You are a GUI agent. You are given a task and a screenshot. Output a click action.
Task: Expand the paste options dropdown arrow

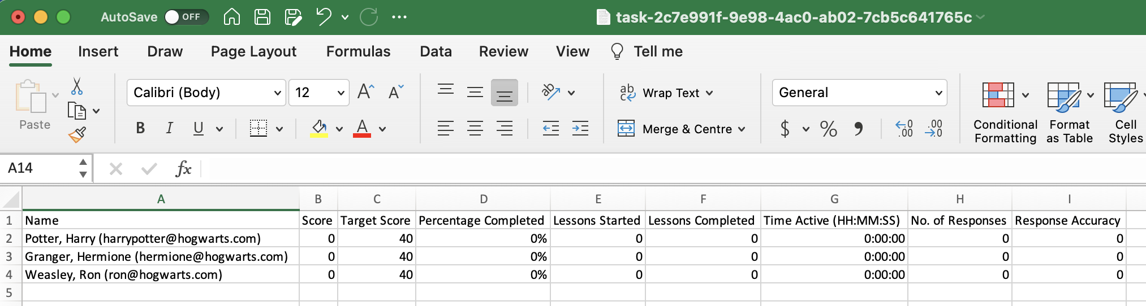click(55, 95)
